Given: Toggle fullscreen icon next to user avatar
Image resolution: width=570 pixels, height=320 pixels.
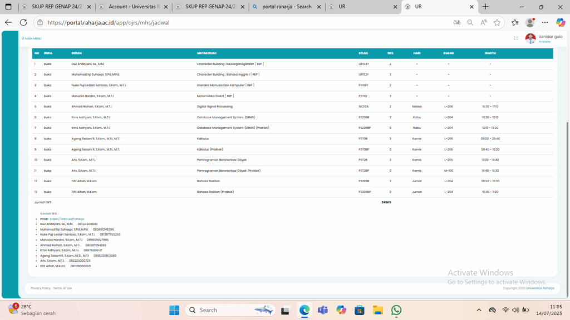Looking at the screenshot, I should pos(515,38).
